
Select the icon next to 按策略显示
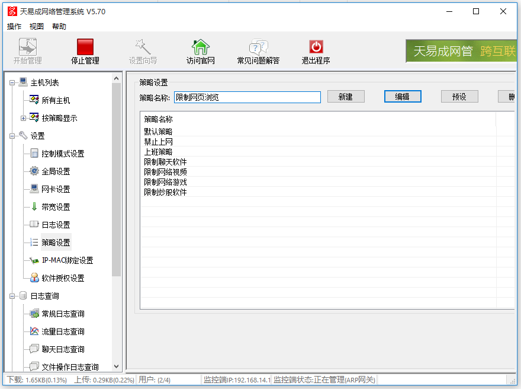(x=34, y=117)
